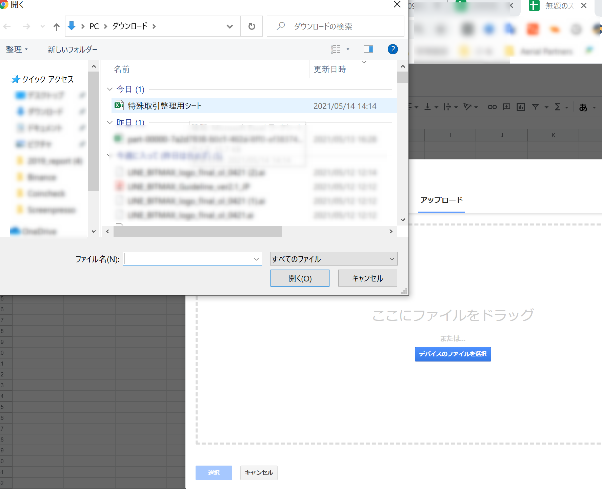Click the insert link icon in Sheets toolbar
This screenshot has height=489, width=602.
click(x=492, y=107)
